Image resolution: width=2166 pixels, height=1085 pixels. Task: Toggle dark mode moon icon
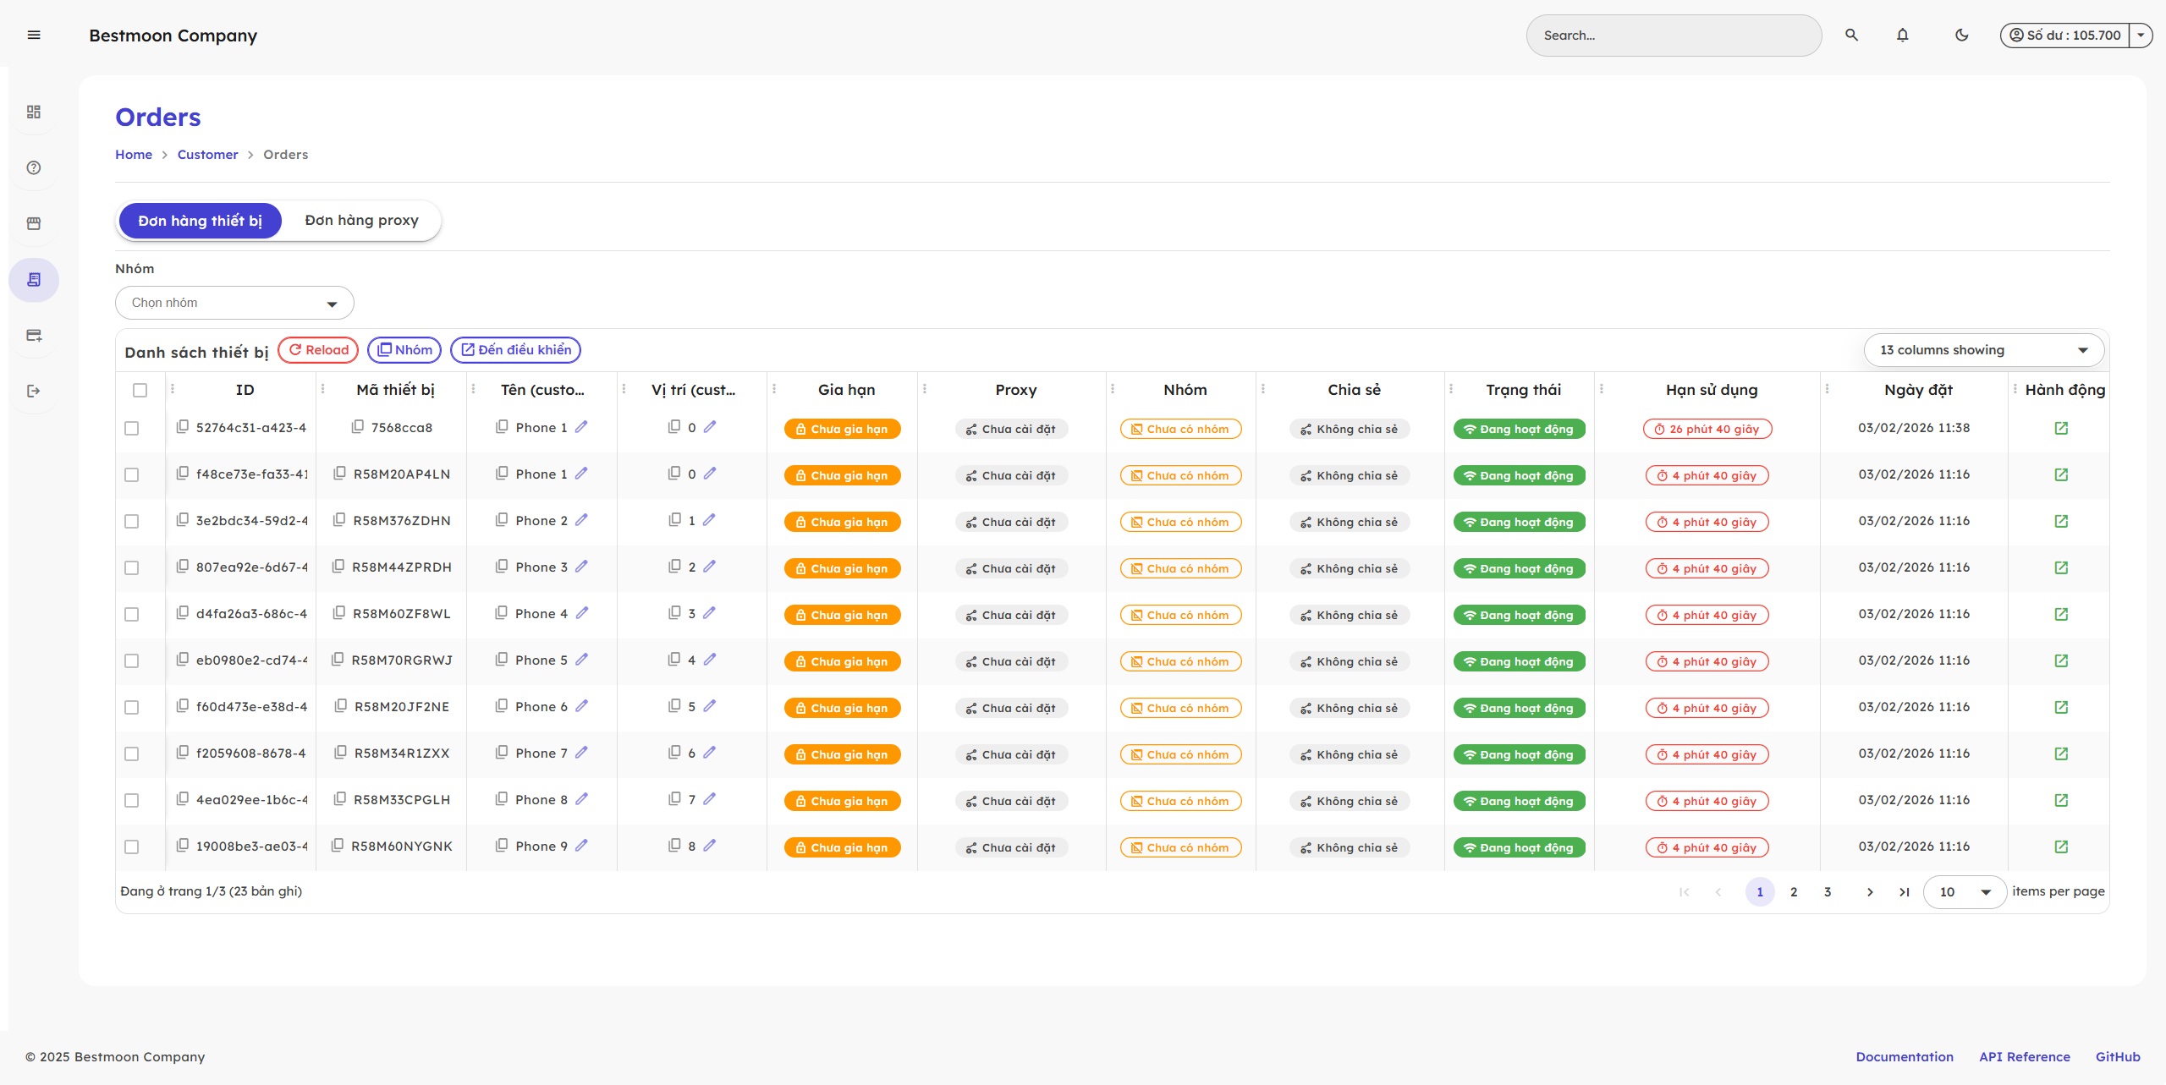point(1961,36)
